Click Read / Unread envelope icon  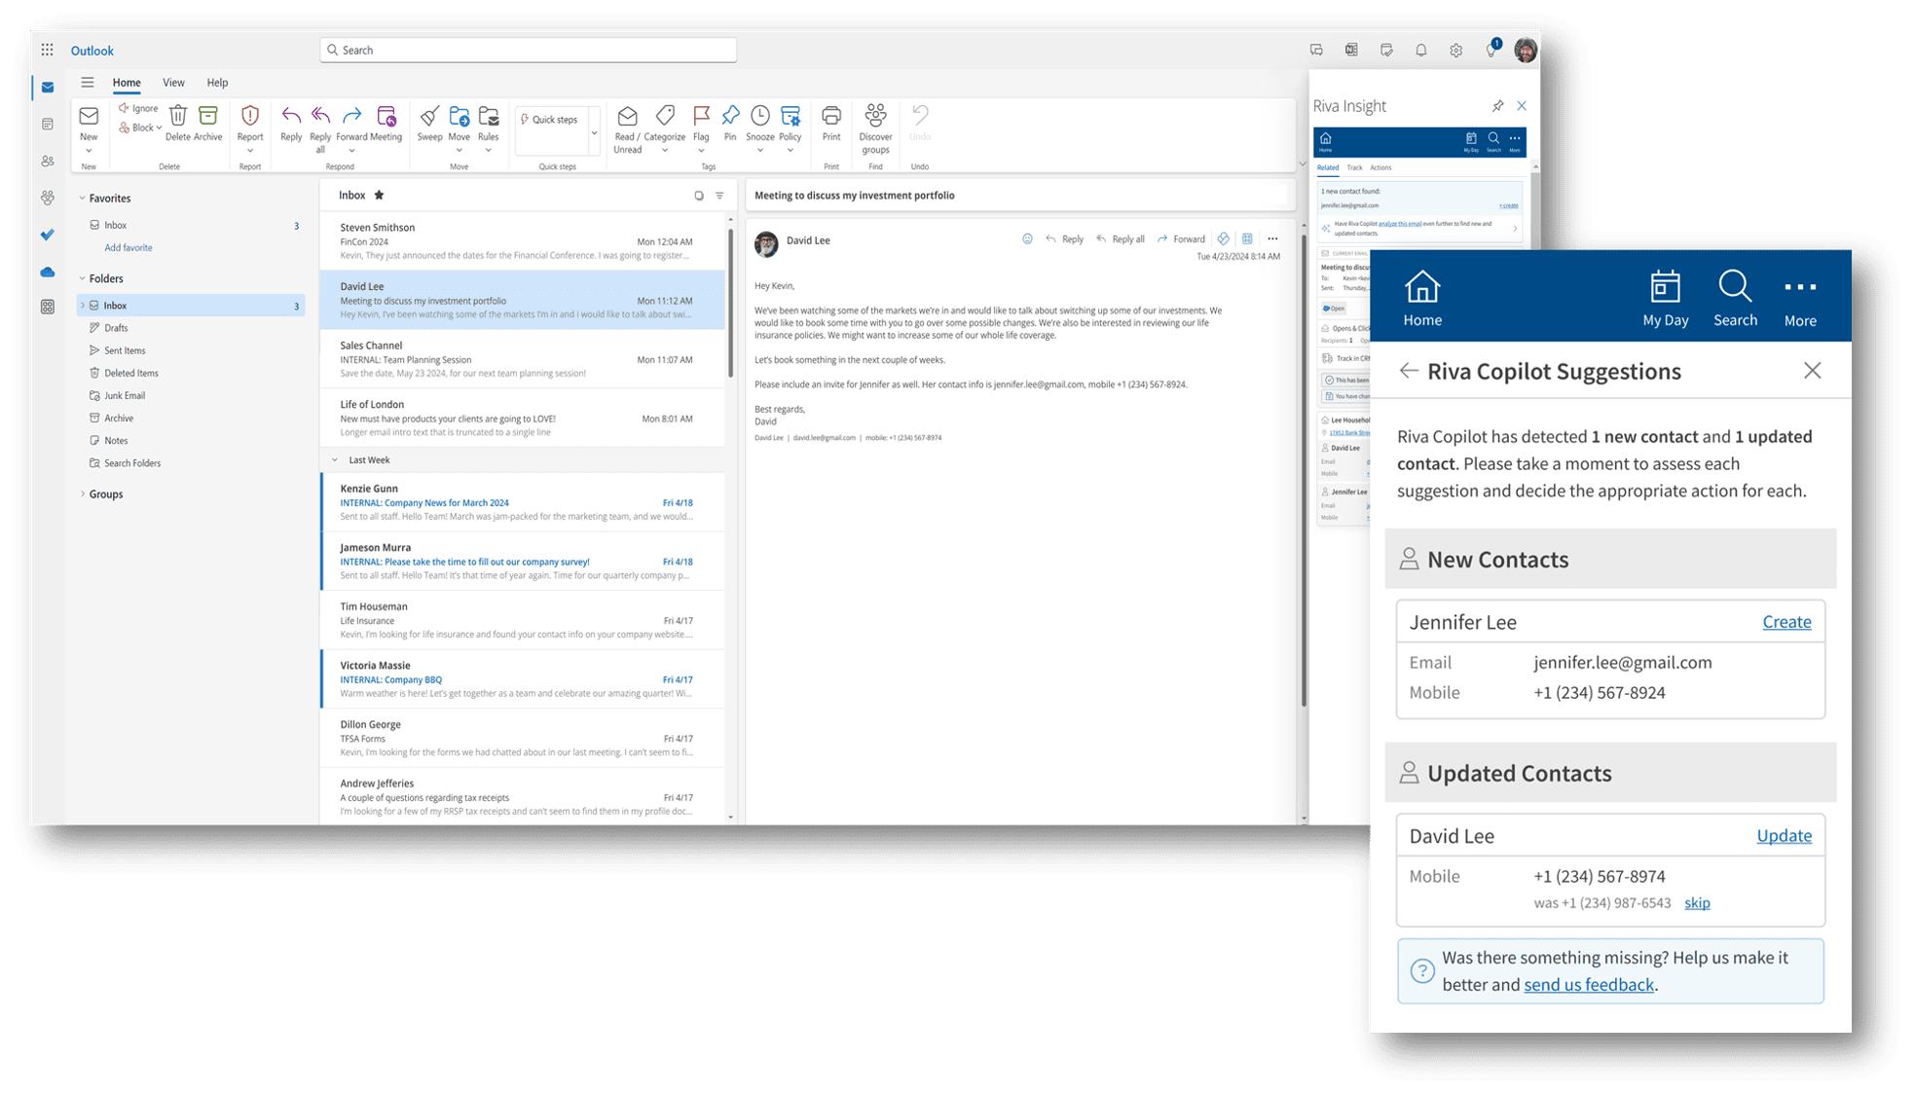point(628,116)
